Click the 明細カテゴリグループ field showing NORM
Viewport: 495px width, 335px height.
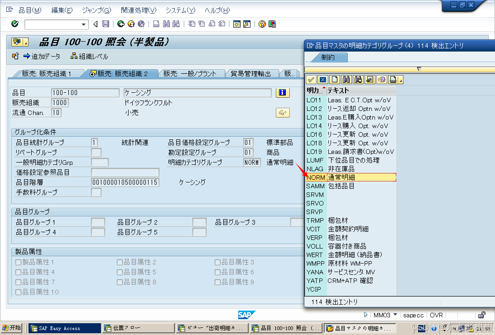click(x=252, y=163)
